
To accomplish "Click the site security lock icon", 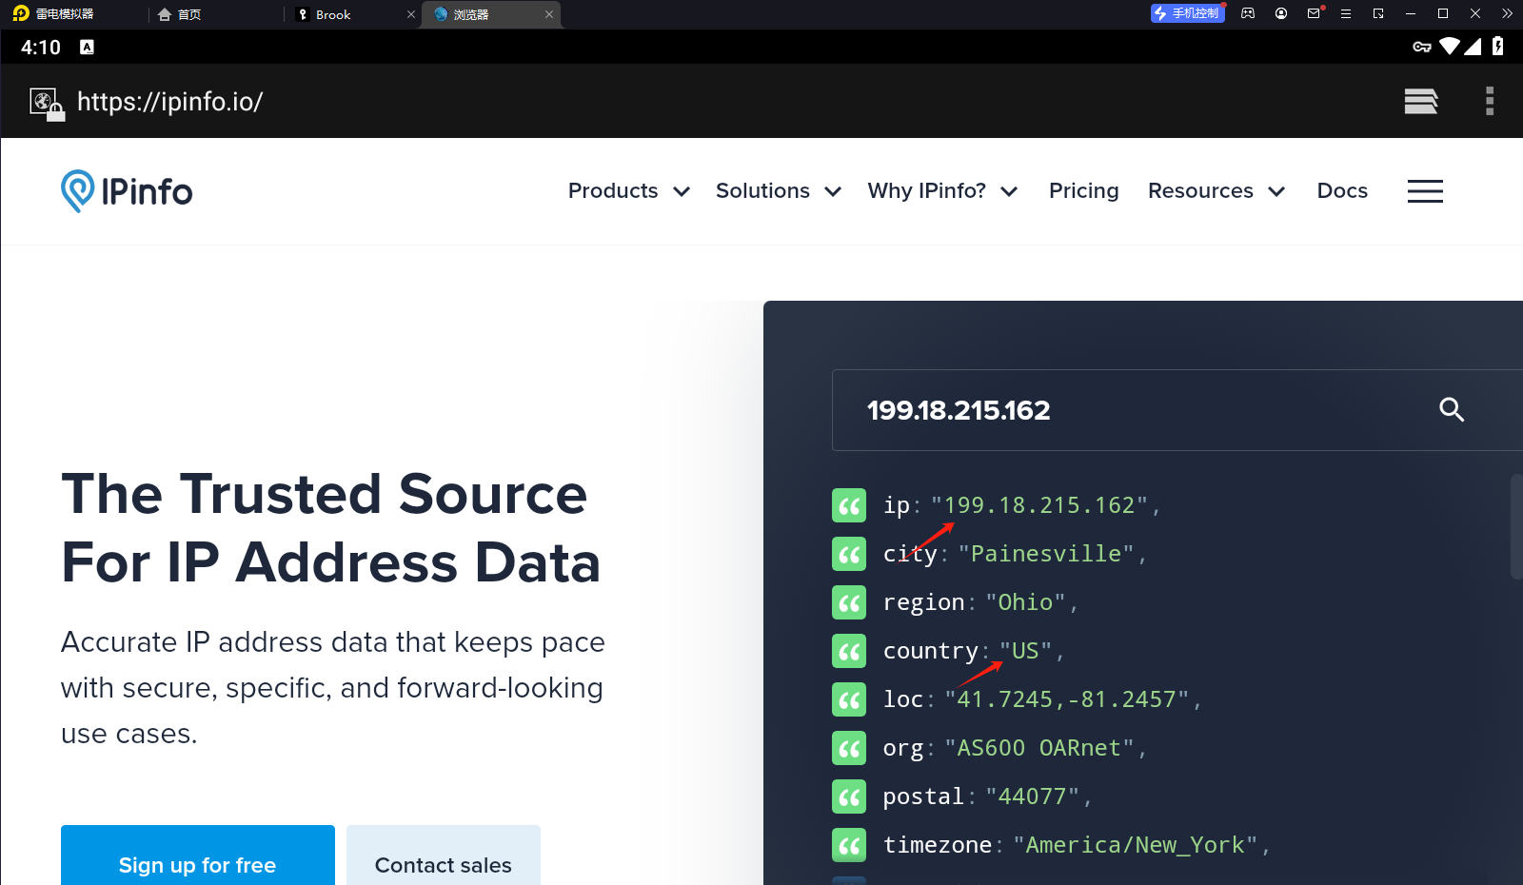I will [47, 103].
